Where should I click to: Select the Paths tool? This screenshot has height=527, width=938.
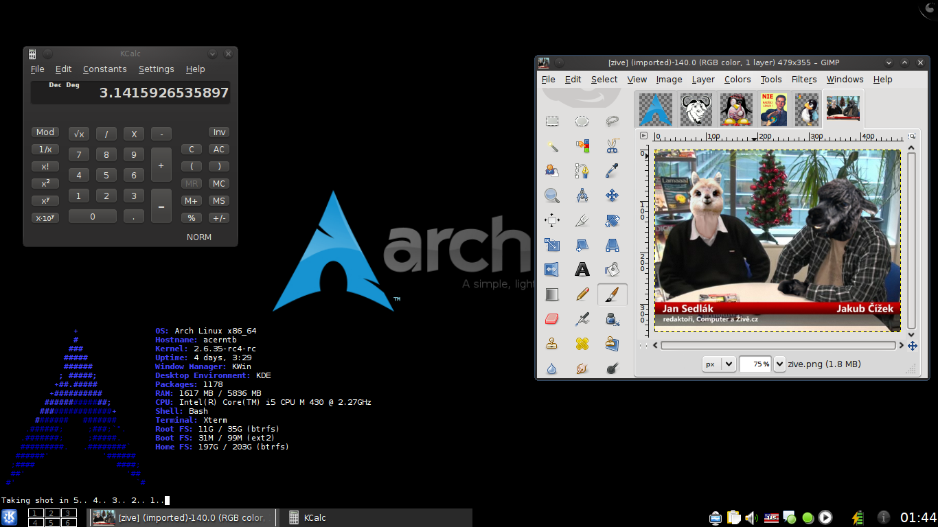pos(582,171)
